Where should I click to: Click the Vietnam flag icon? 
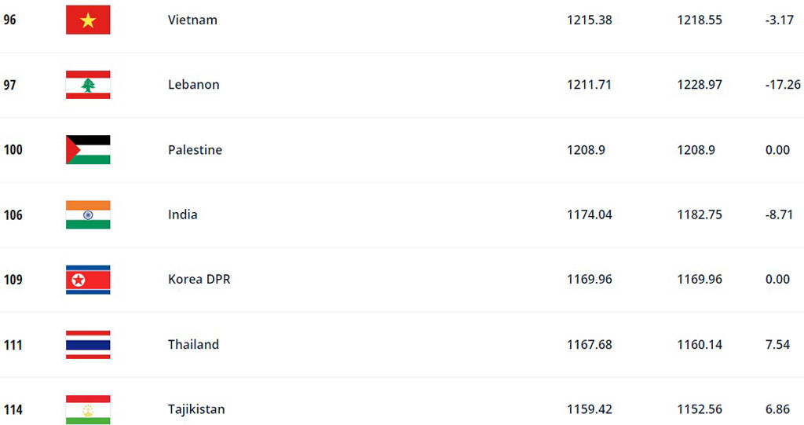click(x=88, y=20)
